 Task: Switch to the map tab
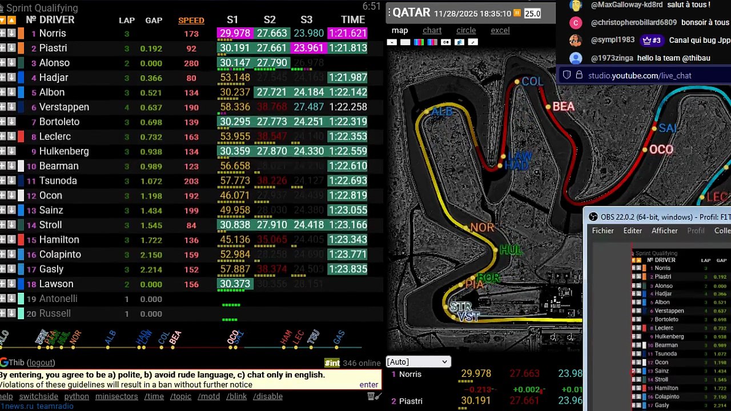400,30
